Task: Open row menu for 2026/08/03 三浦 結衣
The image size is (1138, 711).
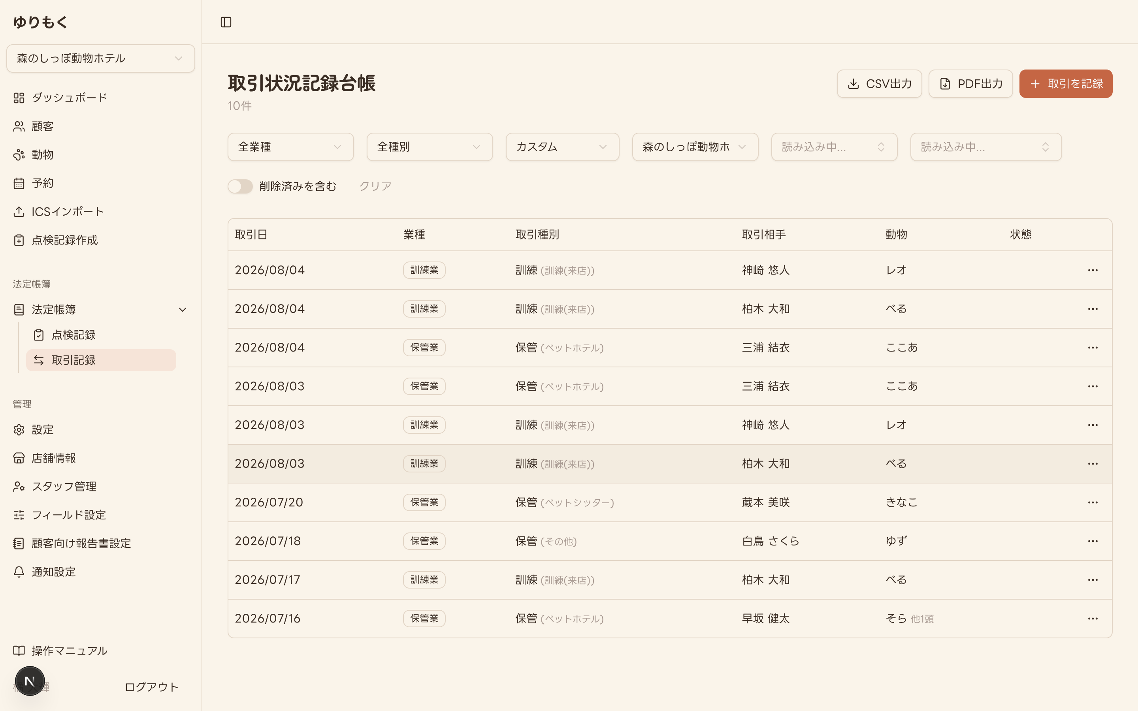Action: pos(1093,387)
